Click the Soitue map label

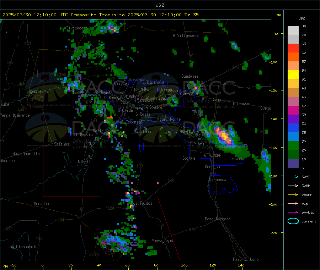pos(189,158)
